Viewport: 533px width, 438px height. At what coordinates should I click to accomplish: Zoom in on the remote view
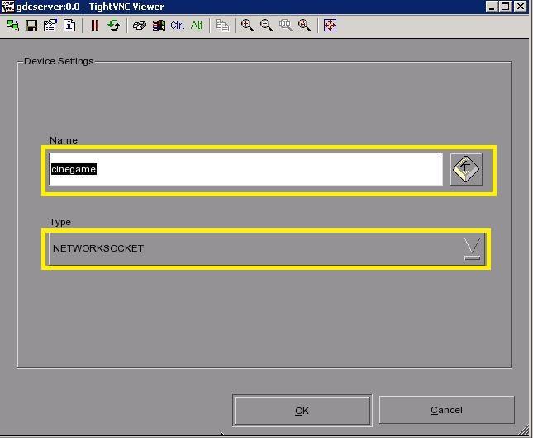pyautogui.click(x=247, y=26)
